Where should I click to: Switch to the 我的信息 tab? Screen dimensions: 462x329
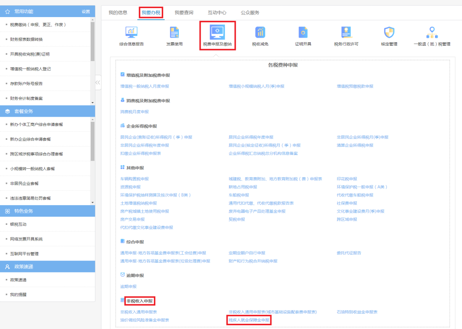[x=118, y=13]
